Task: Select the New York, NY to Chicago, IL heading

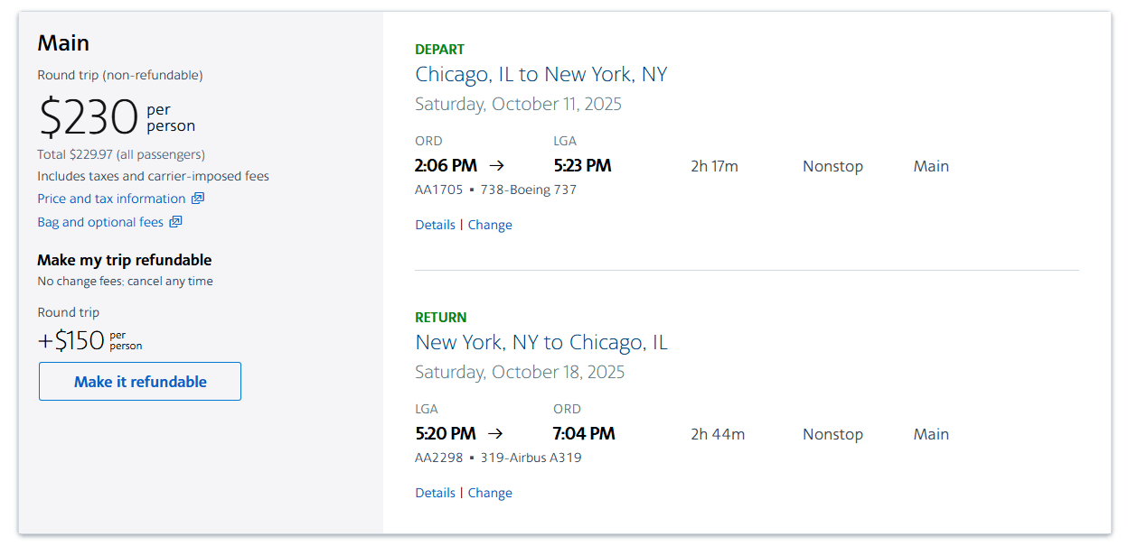Action: pos(540,342)
